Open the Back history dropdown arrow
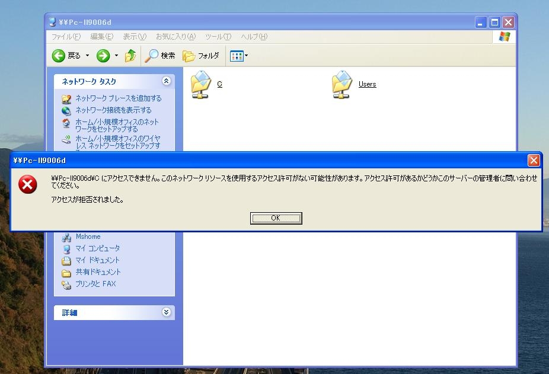This screenshot has height=374, width=549. 88,55
